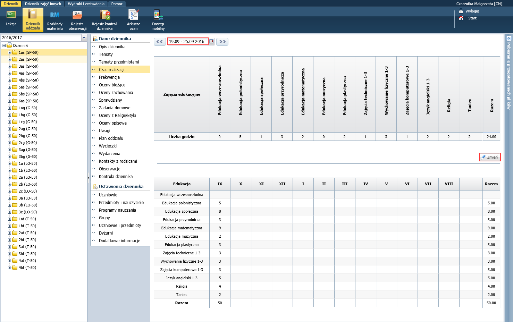Open Przedmioty i nauczyciele settings entry

point(121,203)
